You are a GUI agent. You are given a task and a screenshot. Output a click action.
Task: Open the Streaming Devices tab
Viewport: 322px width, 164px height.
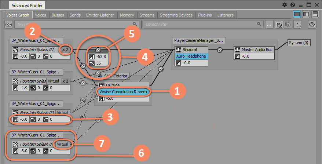pos(176,15)
